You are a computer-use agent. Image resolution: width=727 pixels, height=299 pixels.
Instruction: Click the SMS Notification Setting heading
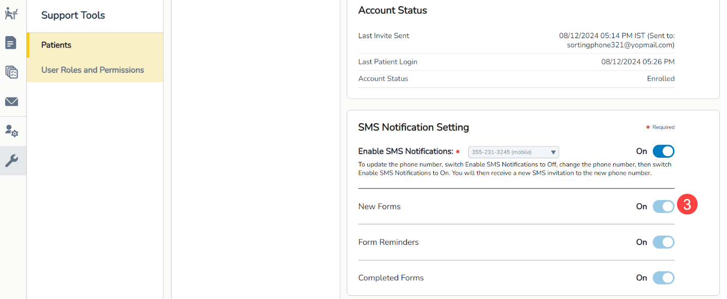[x=413, y=127]
